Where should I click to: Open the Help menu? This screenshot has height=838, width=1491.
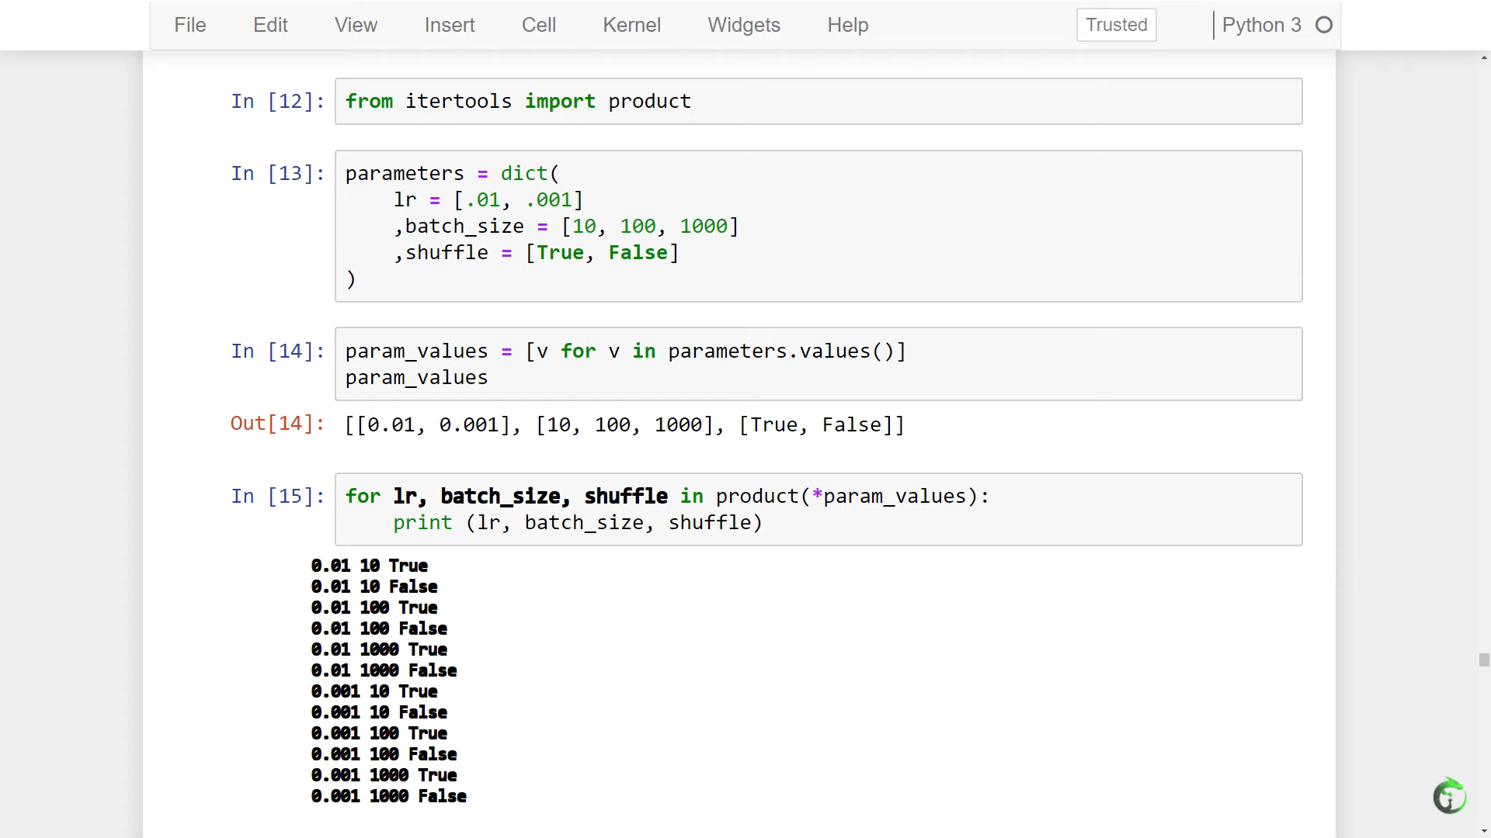(x=847, y=25)
